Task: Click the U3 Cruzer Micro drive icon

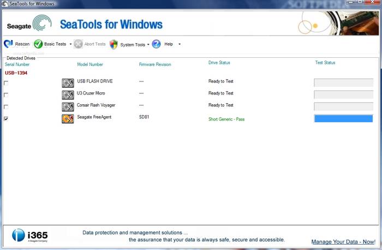Action: click(68, 94)
